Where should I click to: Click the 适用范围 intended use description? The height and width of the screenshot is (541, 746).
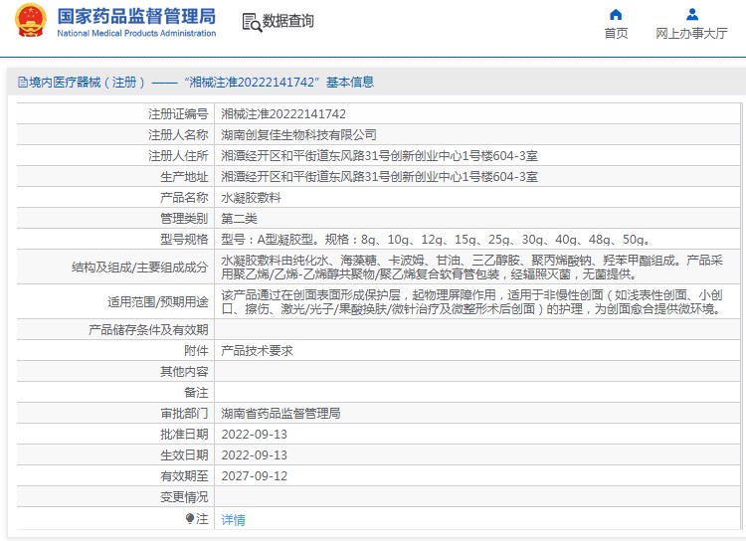pyautogui.click(x=471, y=301)
